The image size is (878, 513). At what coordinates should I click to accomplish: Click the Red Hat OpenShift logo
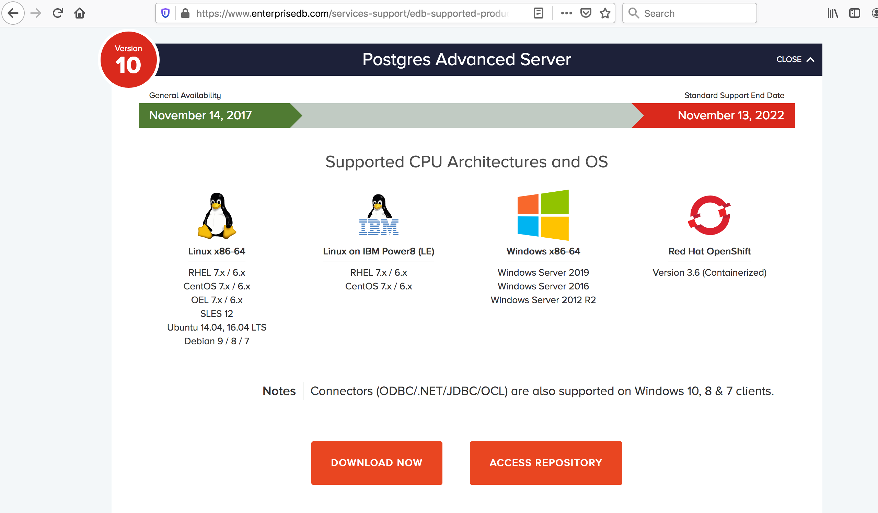(x=709, y=215)
